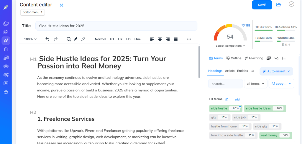Click the editor's vertical scrollbar
This screenshot has height=144, width=302.
199,62
